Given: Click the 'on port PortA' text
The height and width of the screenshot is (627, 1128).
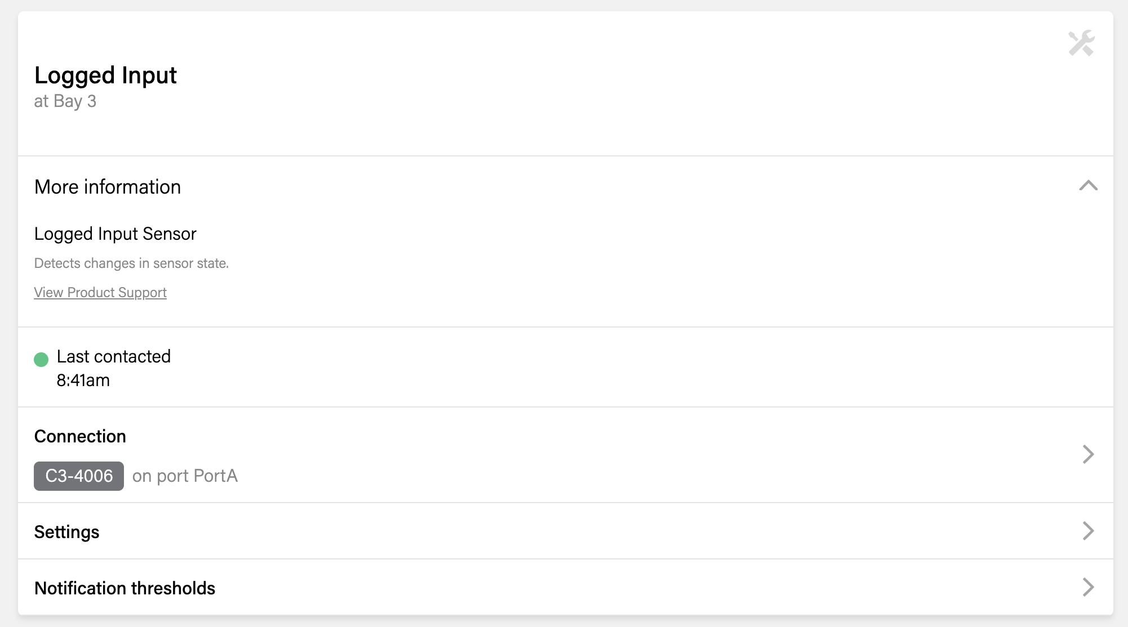Looking at the screenshot, I should [185, 476].
